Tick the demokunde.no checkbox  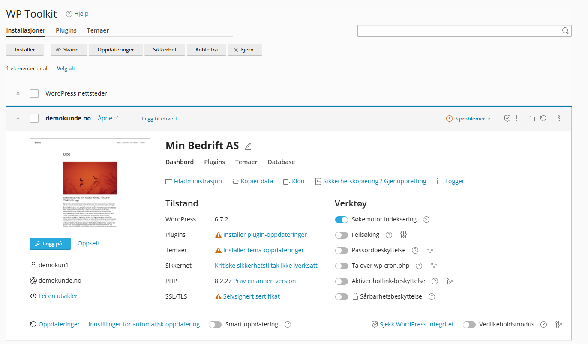click(x=34, y=119)
